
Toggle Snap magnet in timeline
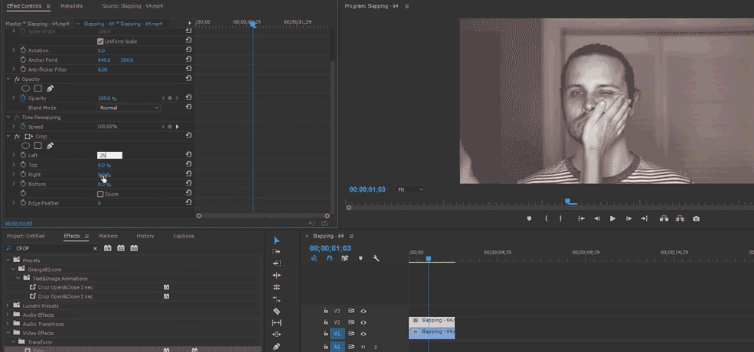pyautogui.click(x=329, y=258)
